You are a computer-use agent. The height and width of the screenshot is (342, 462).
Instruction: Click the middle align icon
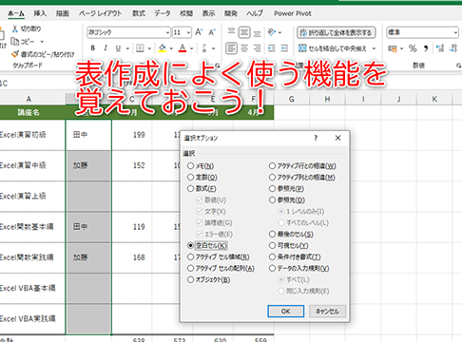click(244, 32)
